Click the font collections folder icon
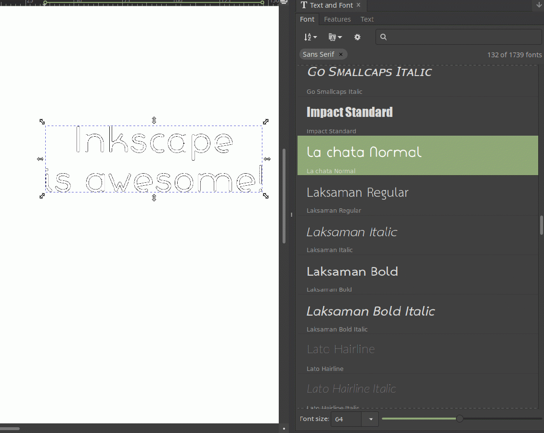The height and width of the screenshot is (433, 544). click(332, 37)
